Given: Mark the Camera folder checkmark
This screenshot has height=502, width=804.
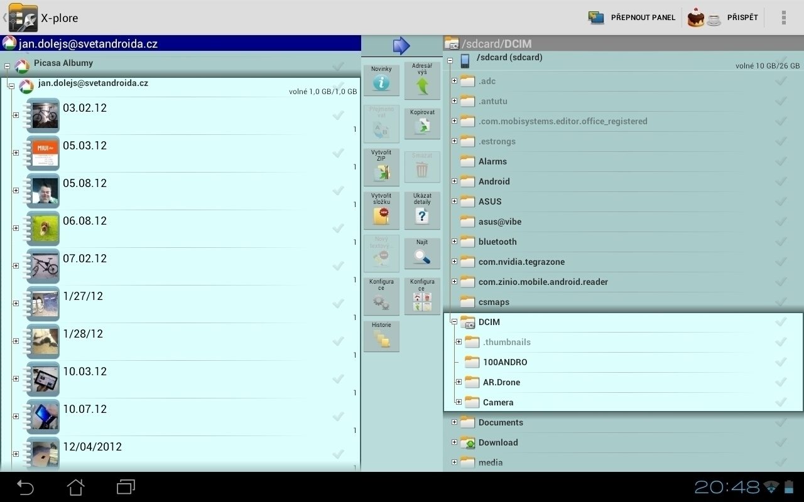Looking at the screenshot, I should pos(781,402).
